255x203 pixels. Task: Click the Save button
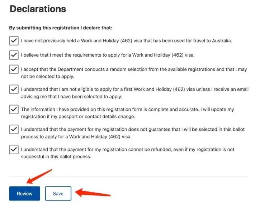coord(58,193)
